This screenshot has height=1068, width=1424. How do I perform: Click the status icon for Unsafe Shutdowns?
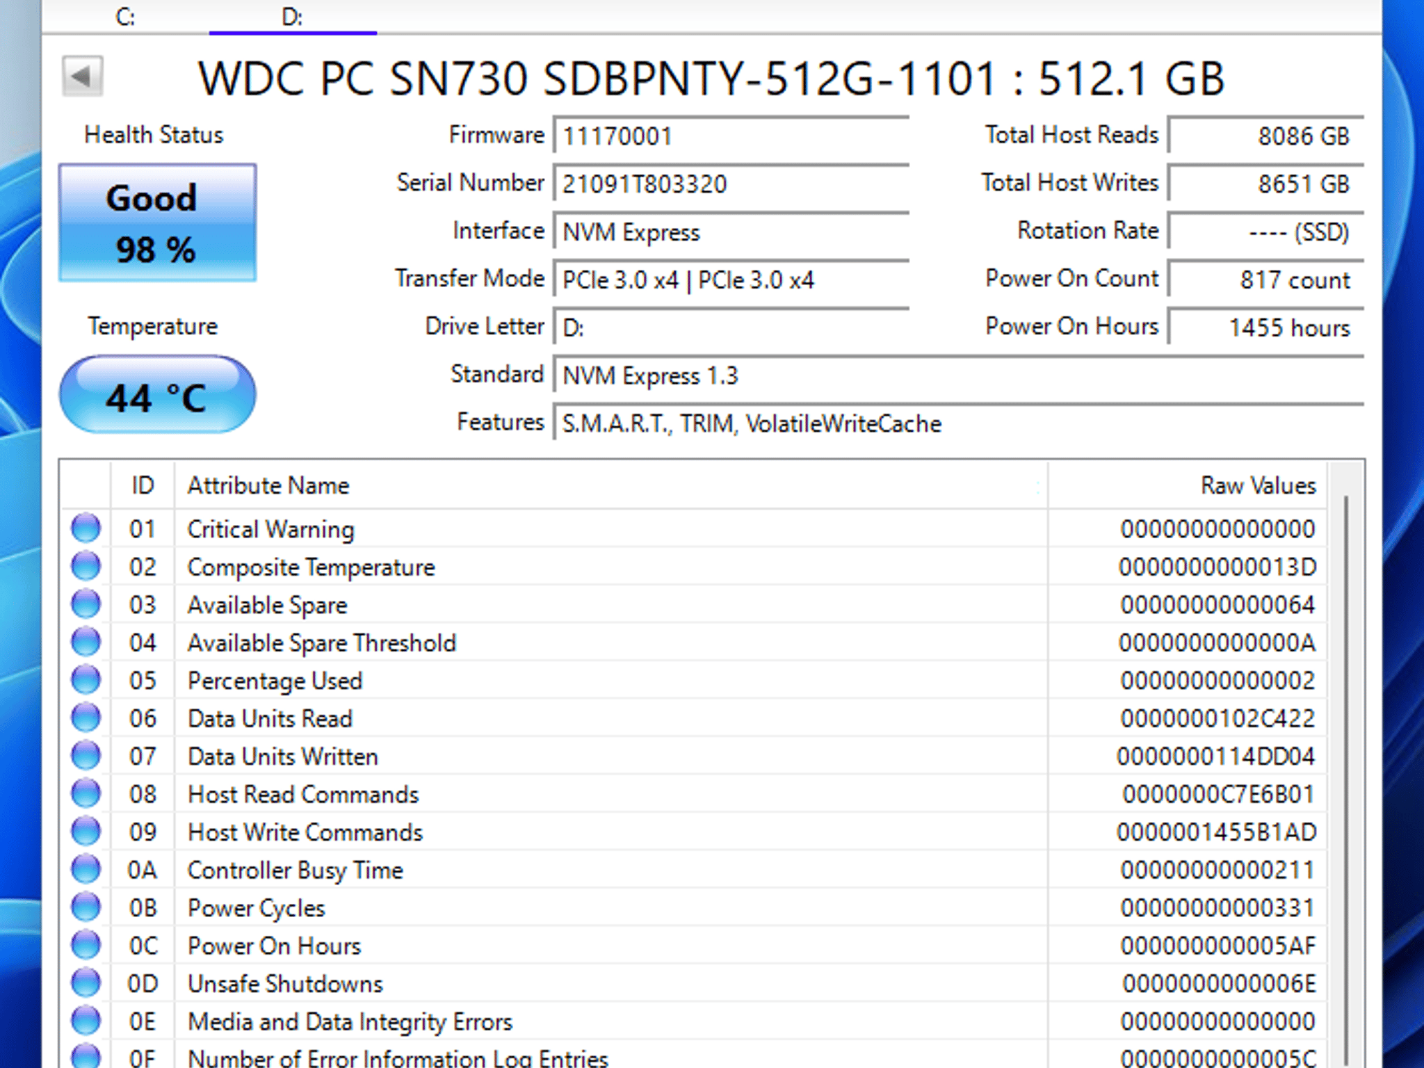86,983
